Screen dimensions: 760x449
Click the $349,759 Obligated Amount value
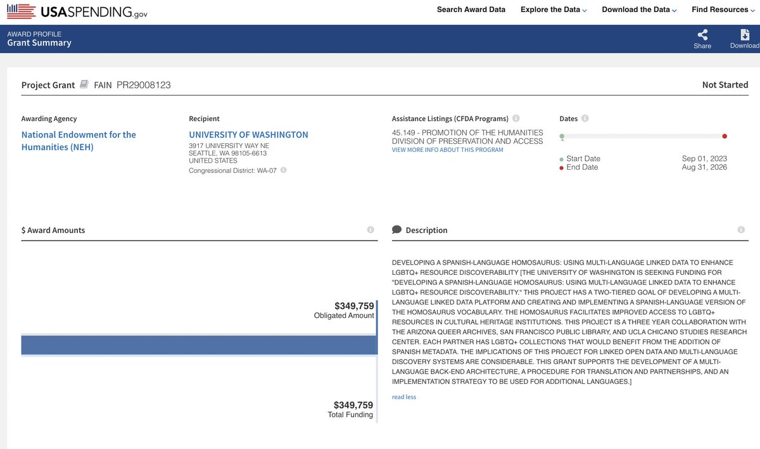[x=354, y=306]
